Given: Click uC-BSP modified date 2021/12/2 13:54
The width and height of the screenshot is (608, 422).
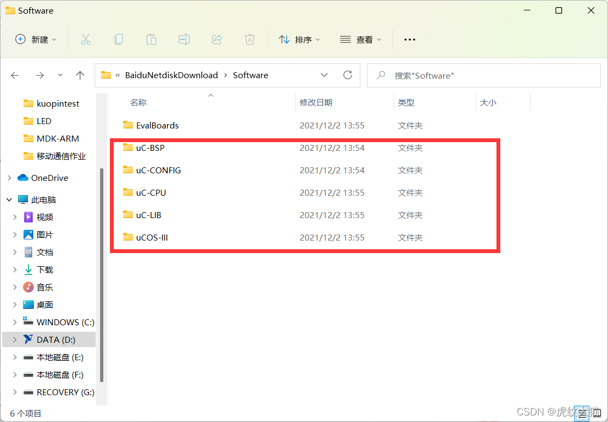Looking at the screenshot, I should coord(332,148).
